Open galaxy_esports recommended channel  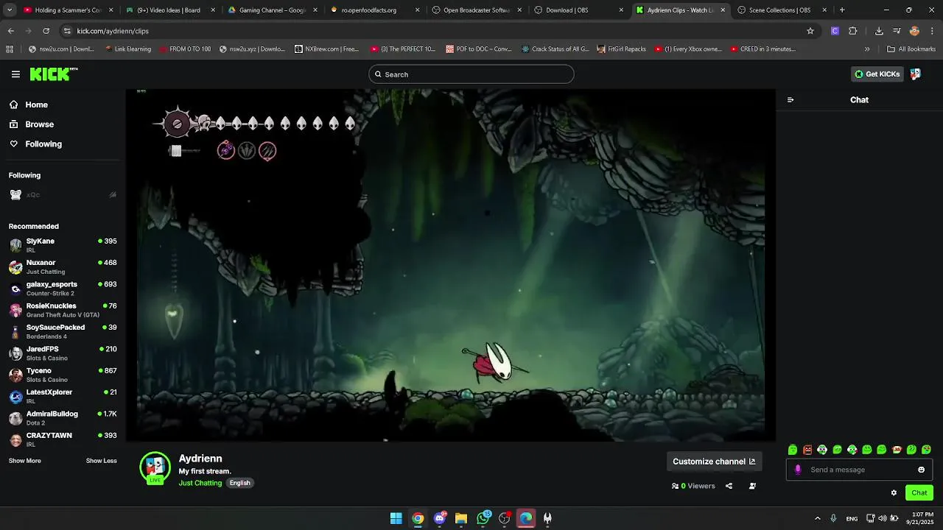(63, 289)
